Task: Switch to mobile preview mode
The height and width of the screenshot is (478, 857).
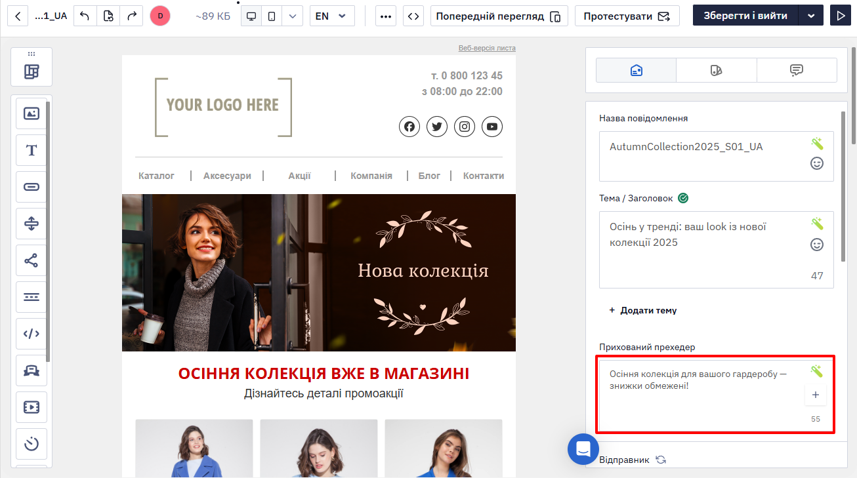Action: tap(272, 16)
